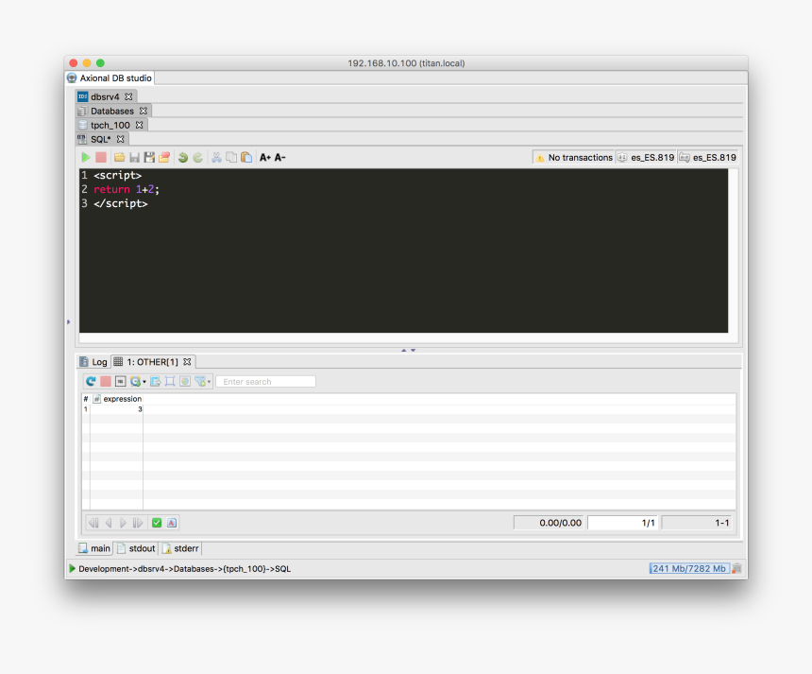Click the Enter search field
Screen dimensions: 812x674
click(265, 382)
